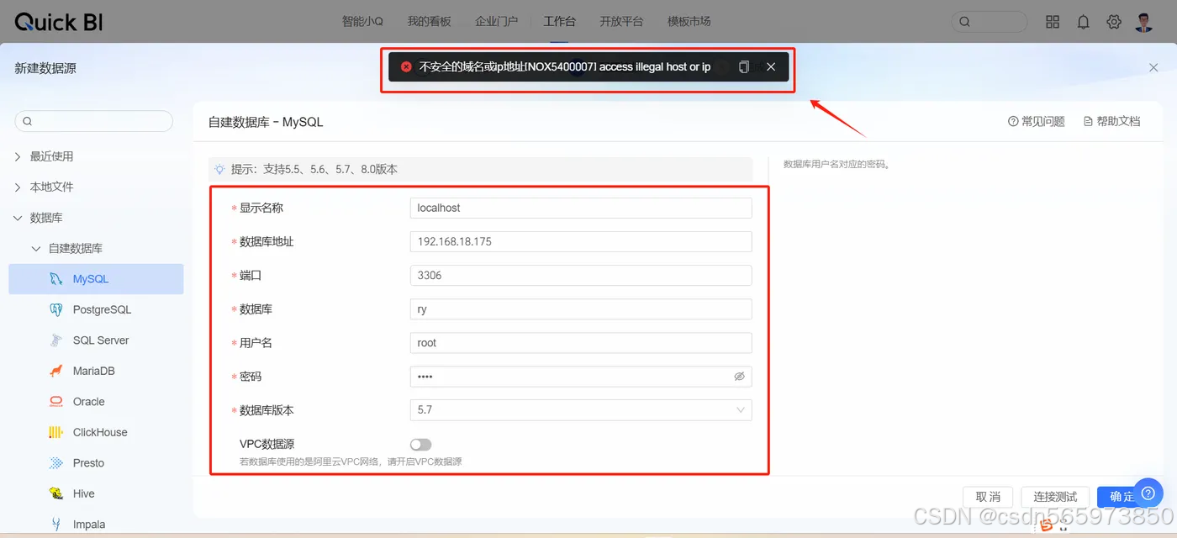Select PostgreSQL in the data source list
This screenshot has height=538, width=1177.
[x=96, y=309]
